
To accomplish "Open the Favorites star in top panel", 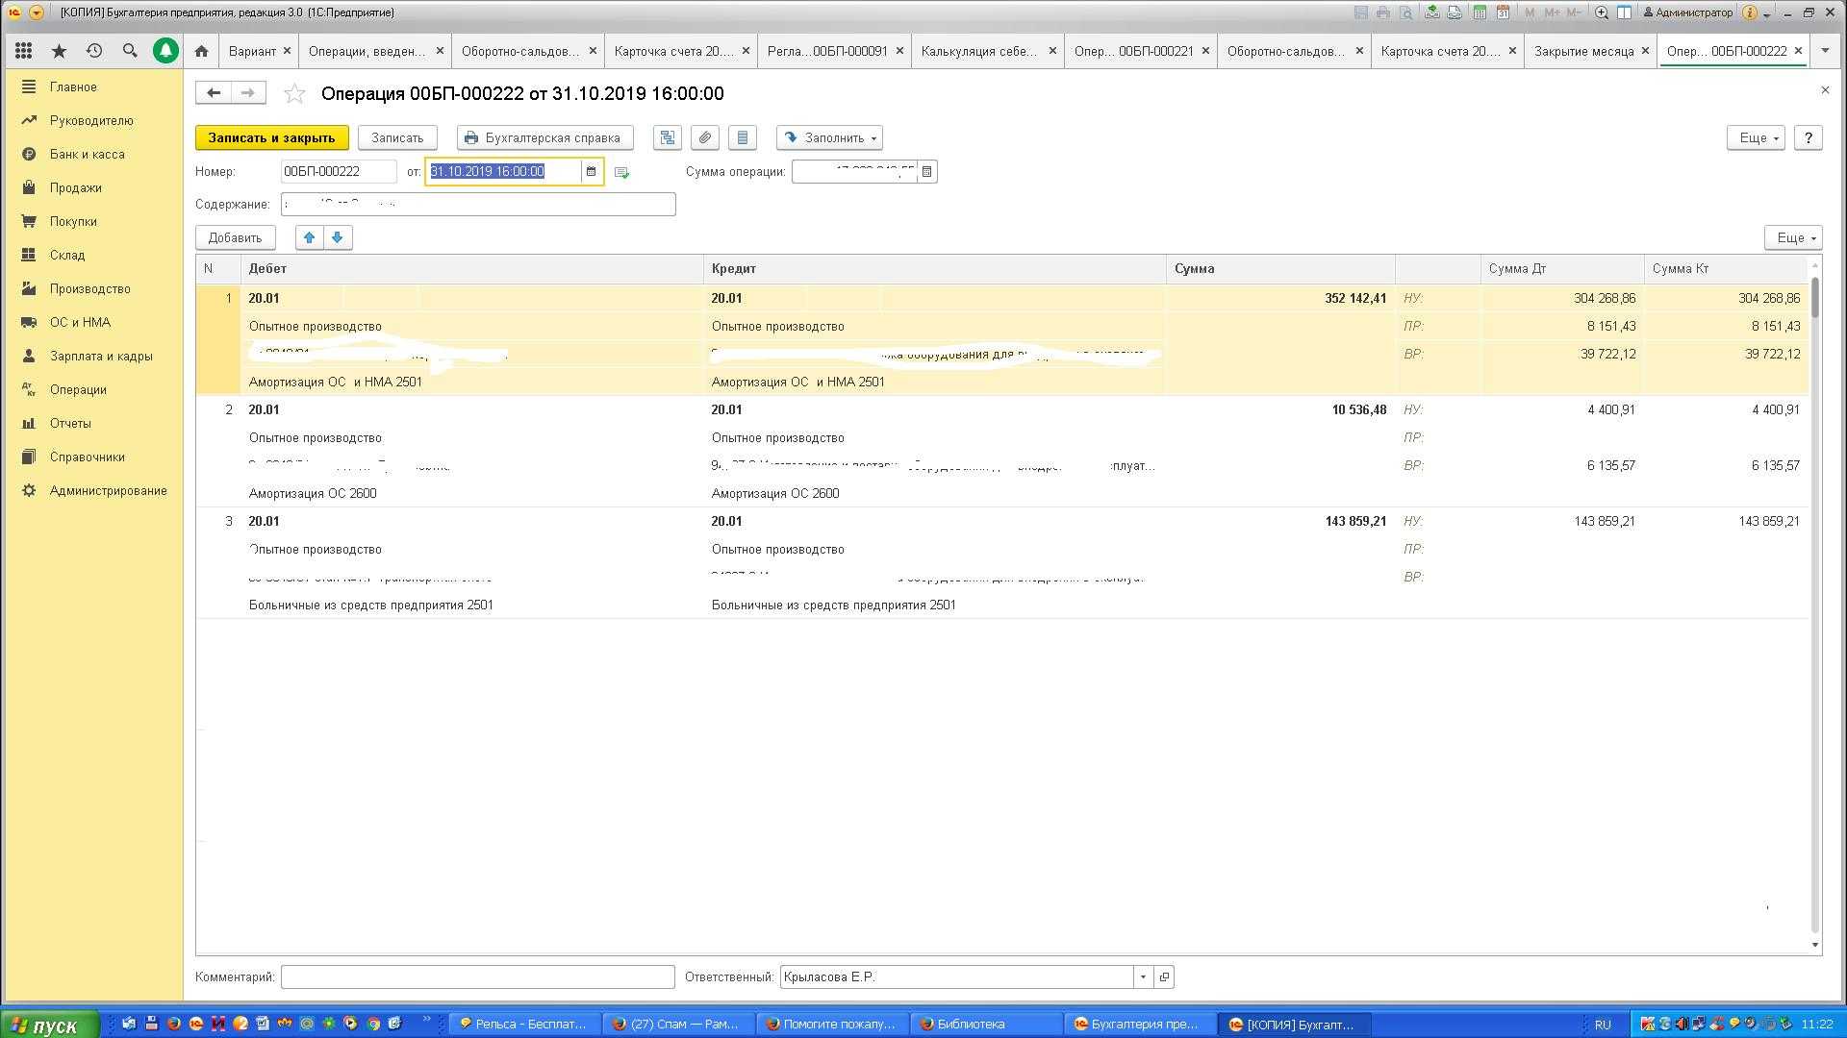I will (x=59, y=51).
